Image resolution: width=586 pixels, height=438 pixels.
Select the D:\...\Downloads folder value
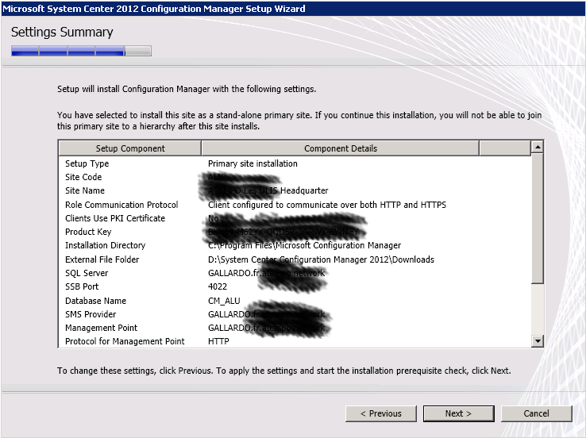pyautogui.click(x=321, y=259)
